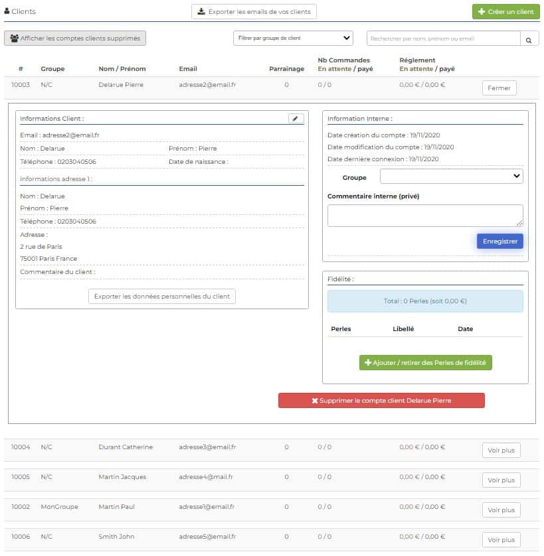Click email adresse2@email.fr in the Delarue row

[207, 85]
